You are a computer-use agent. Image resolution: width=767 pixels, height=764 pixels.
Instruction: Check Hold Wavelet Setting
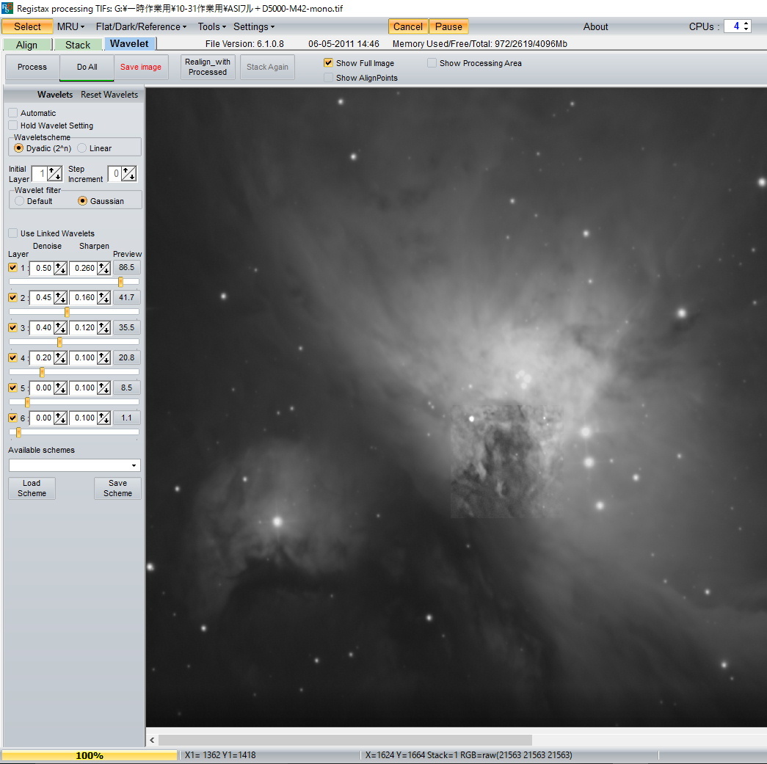(x=13, y=125)
